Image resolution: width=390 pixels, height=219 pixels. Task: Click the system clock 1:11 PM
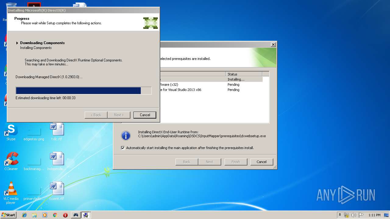tap(374, 215)
